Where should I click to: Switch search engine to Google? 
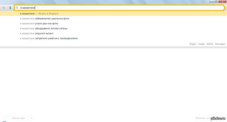pyautogui.click(x=201, y=44)
